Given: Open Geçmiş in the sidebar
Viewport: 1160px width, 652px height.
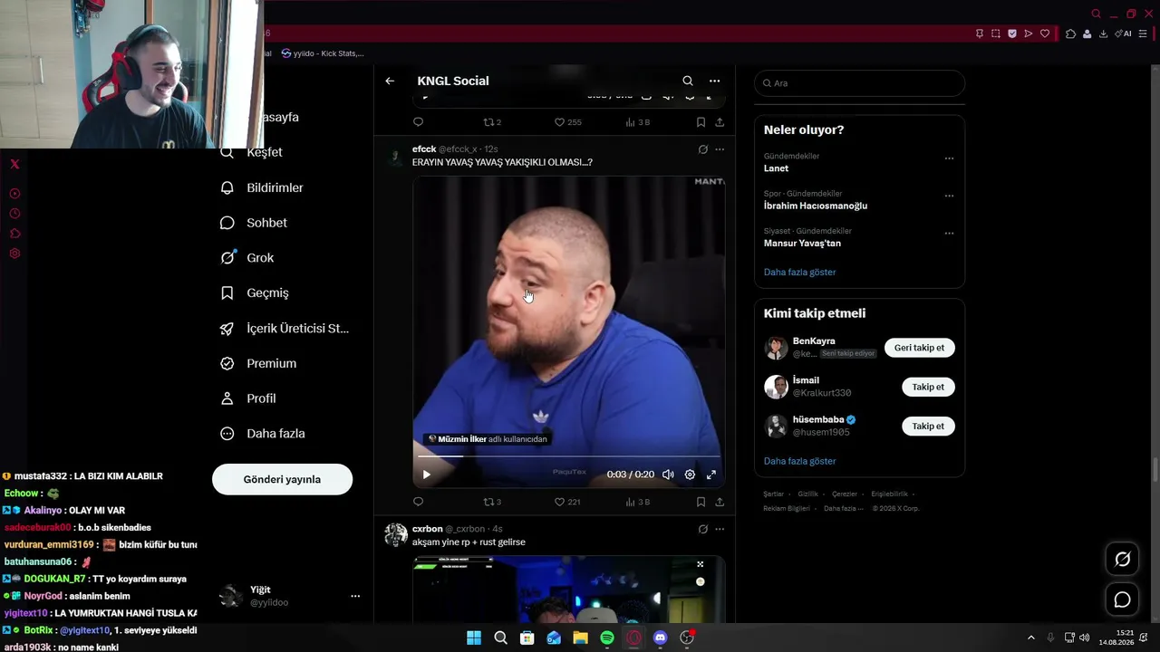Looking at the screenshot, I should click(255, 292).
